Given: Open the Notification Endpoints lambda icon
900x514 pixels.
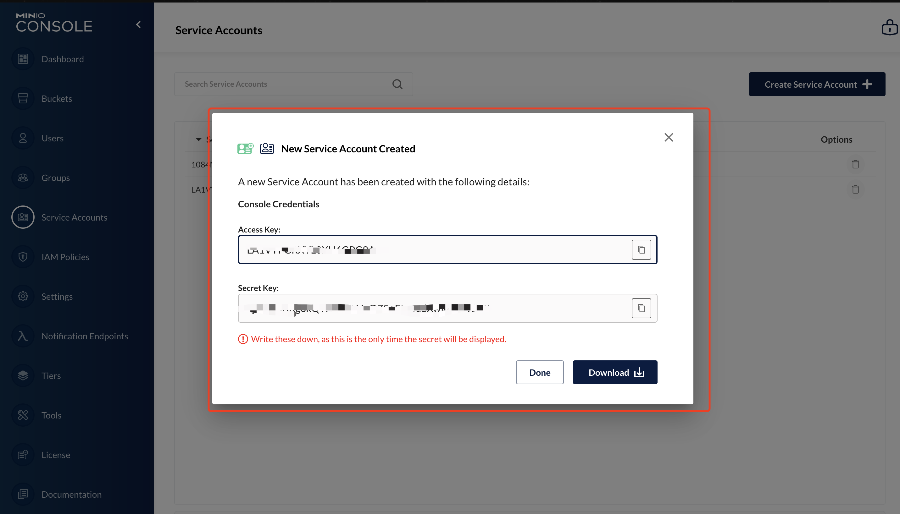Looking at the screenshot, I should 23,336.
